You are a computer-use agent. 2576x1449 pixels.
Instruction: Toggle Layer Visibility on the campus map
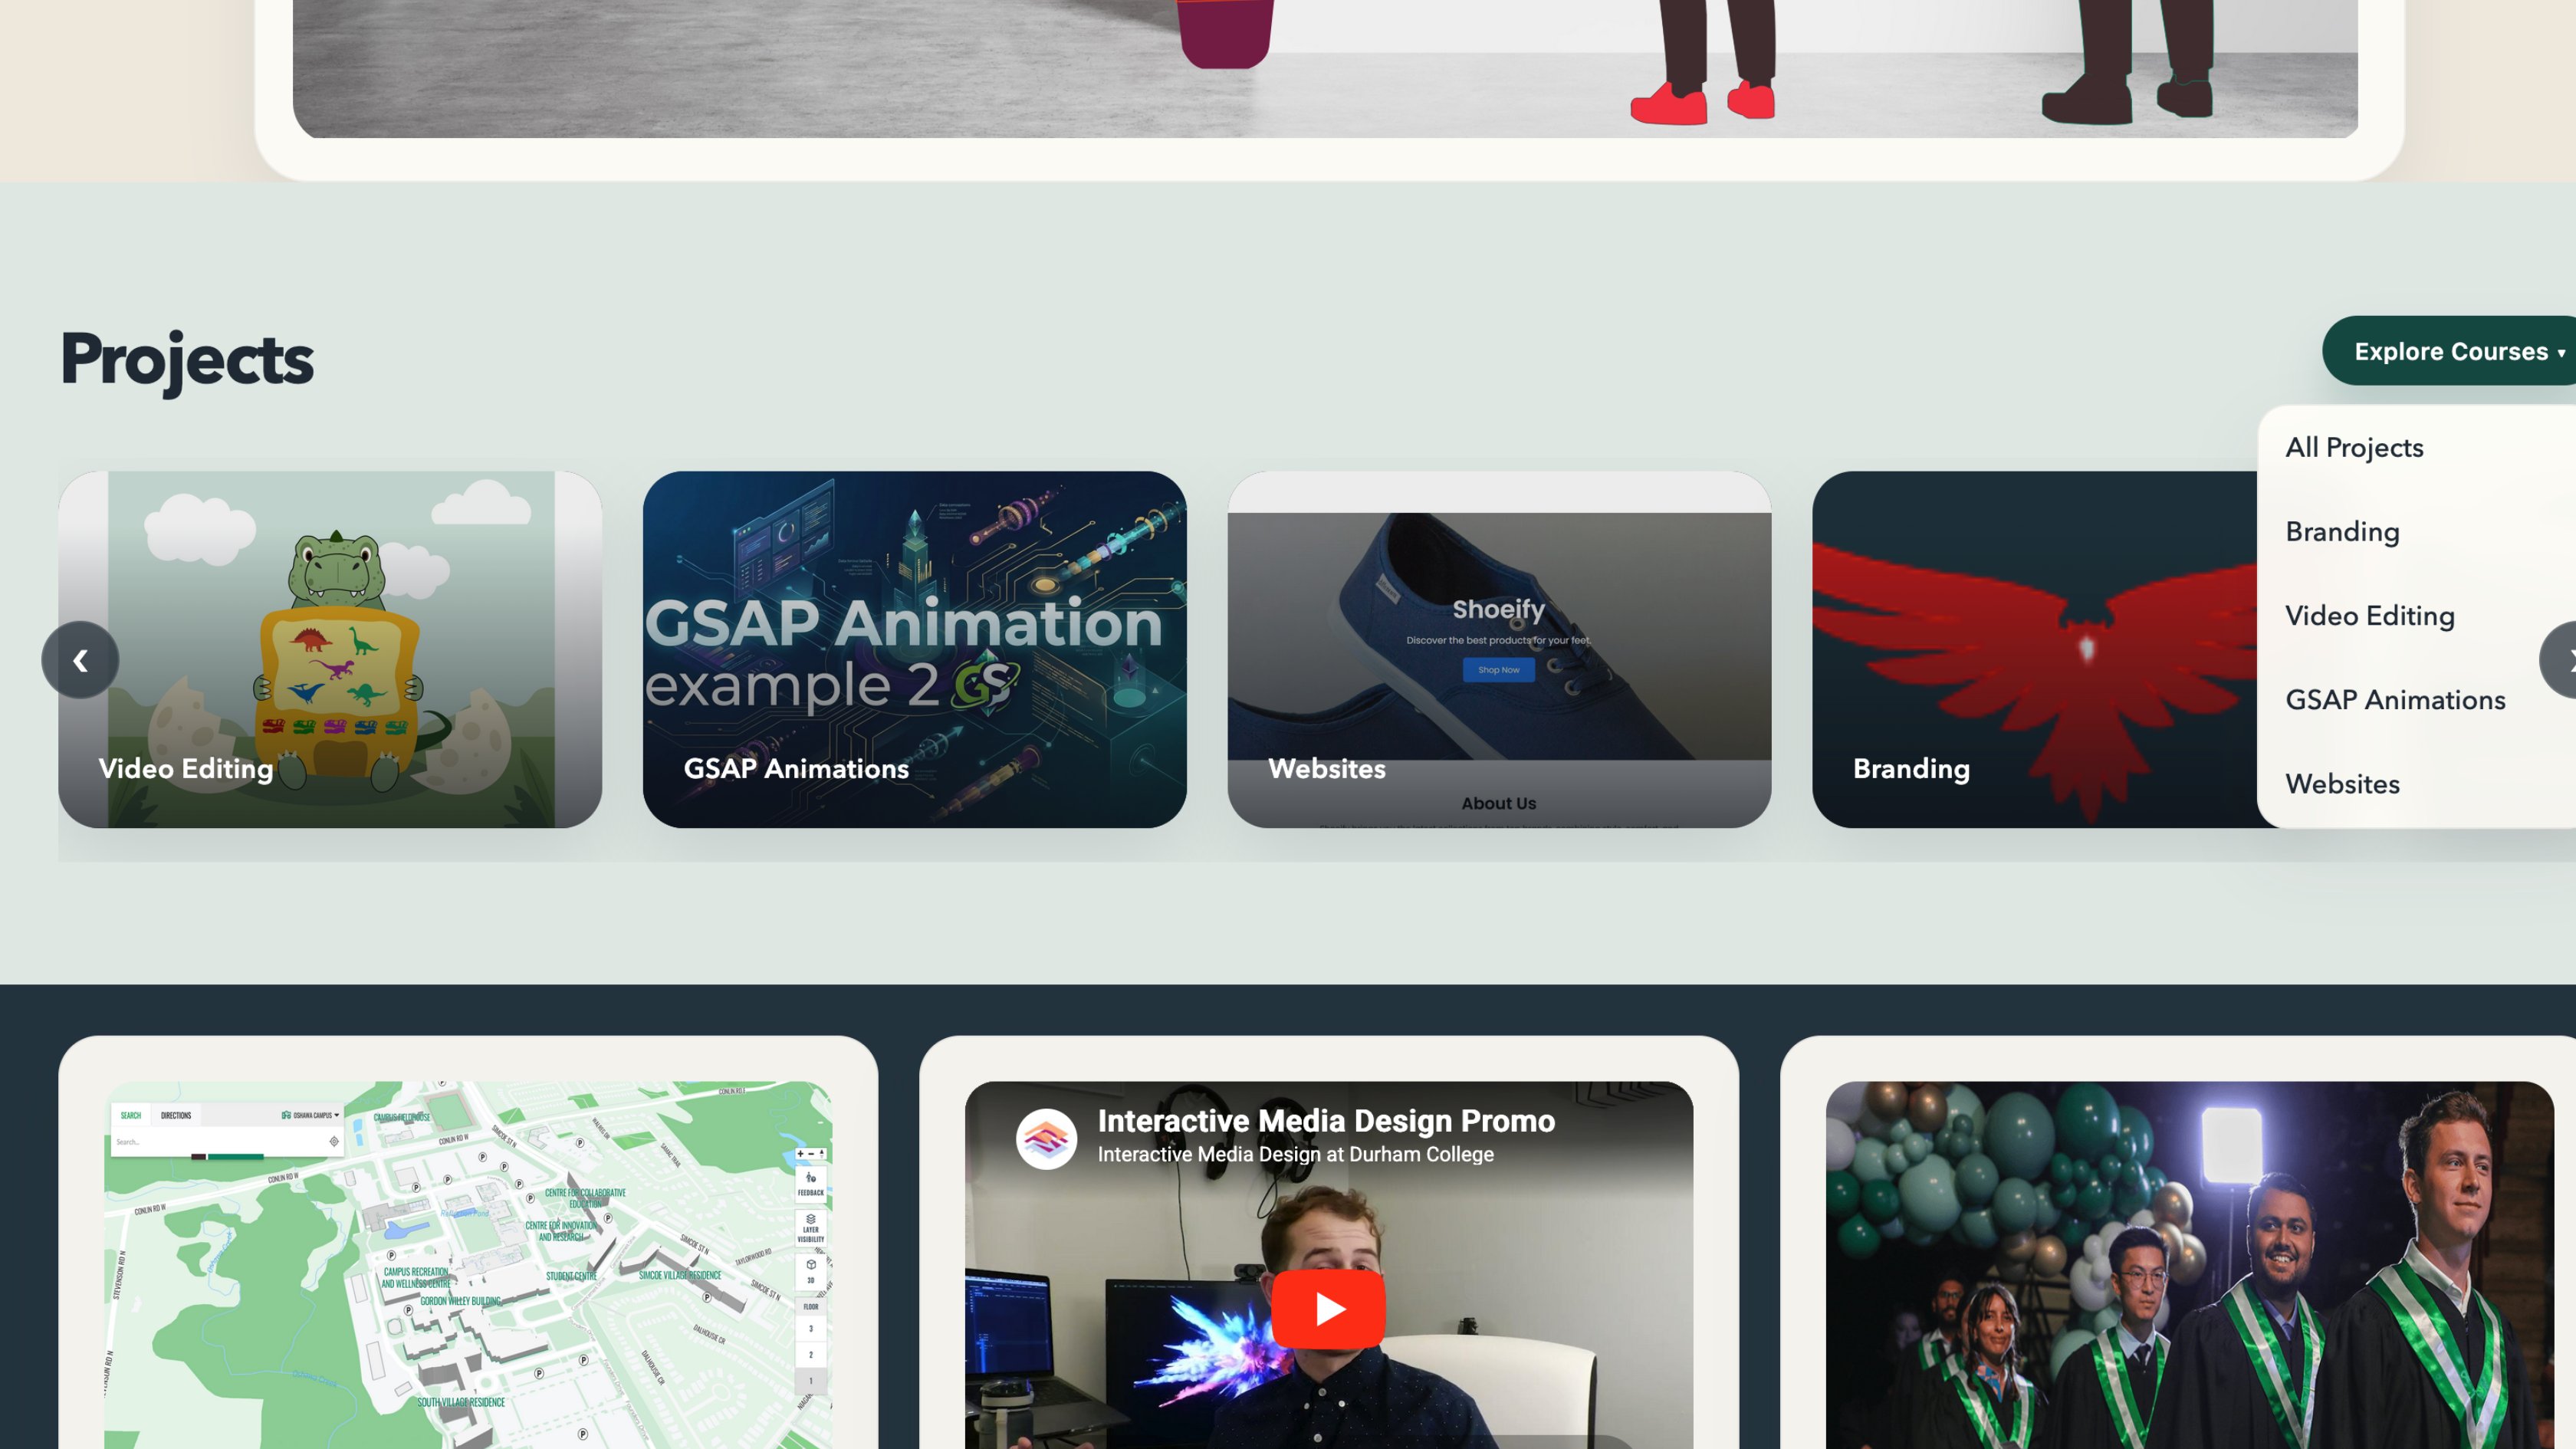coord(811,1228)
